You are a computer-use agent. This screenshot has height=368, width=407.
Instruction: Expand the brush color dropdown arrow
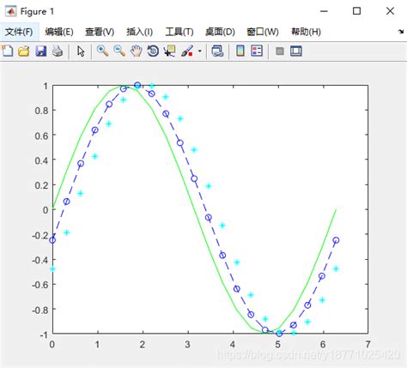pos(200,51)
